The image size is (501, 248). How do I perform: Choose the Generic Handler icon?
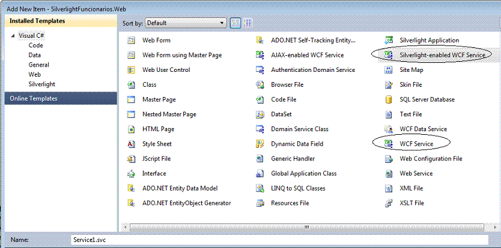click(x=260, y=159)
